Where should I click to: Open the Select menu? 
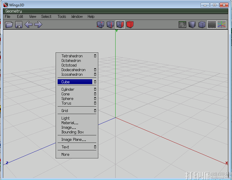tap(46, 17)
